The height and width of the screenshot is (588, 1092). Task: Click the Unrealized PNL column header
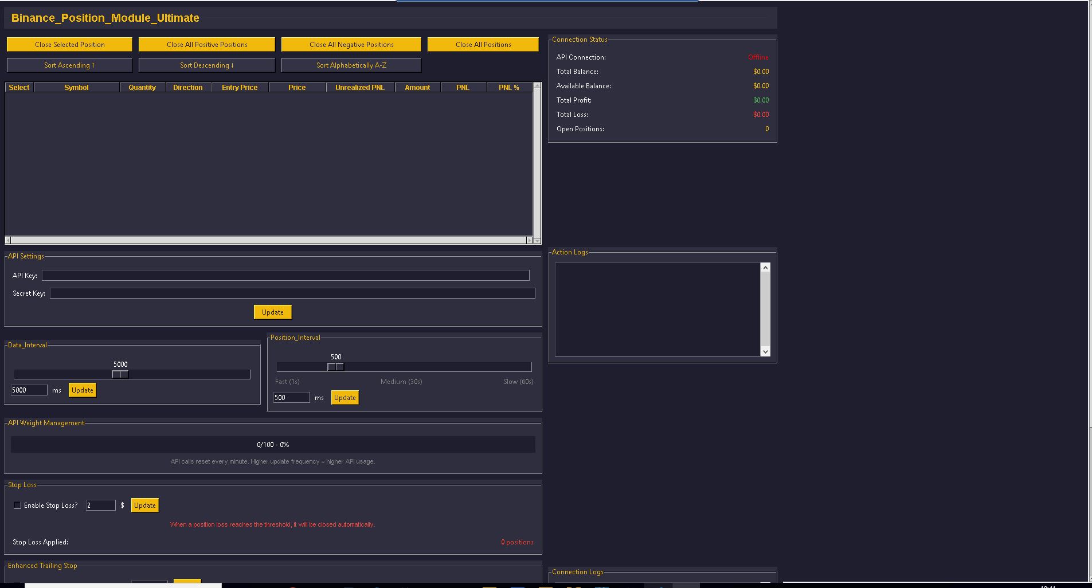click(360, 88)
